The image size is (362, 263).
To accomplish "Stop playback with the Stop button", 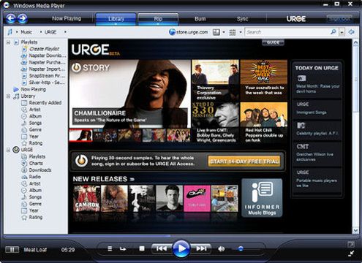I will 142,248.
